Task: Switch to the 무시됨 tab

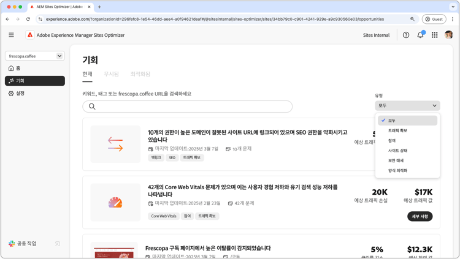Action: (111, 74)
